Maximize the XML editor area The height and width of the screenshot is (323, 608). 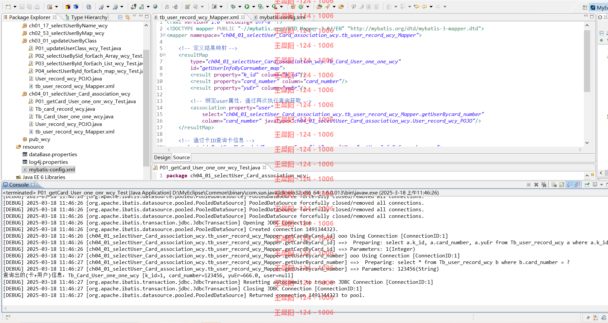point(592,16)
